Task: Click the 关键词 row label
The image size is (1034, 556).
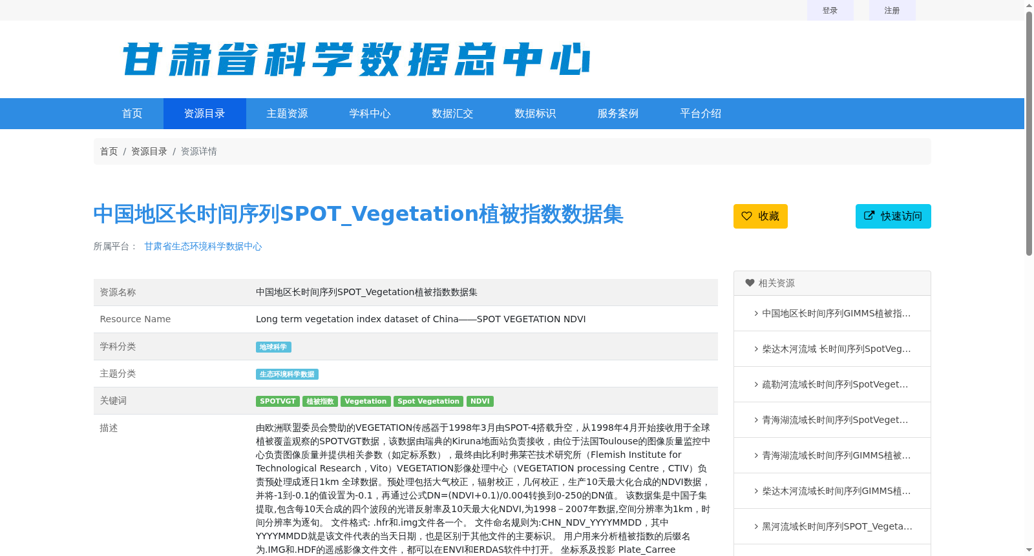Action: tap(113, 400)
